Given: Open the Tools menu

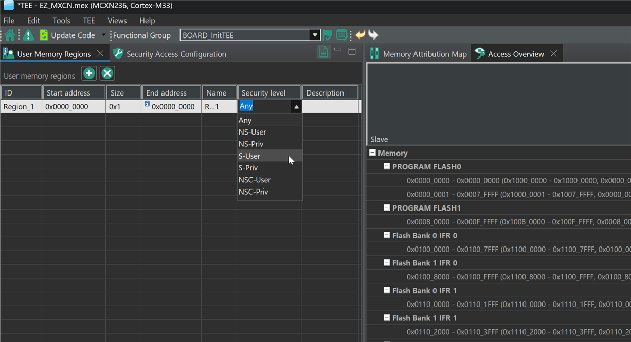Looking at the screenshot, I should click(x=61, y=21).
